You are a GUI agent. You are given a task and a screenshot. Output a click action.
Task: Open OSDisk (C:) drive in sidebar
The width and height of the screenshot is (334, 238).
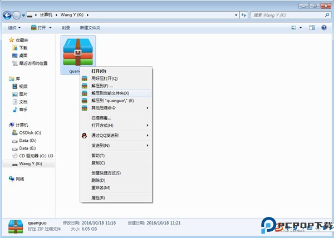pyautogui.click(x=30, y=133)
